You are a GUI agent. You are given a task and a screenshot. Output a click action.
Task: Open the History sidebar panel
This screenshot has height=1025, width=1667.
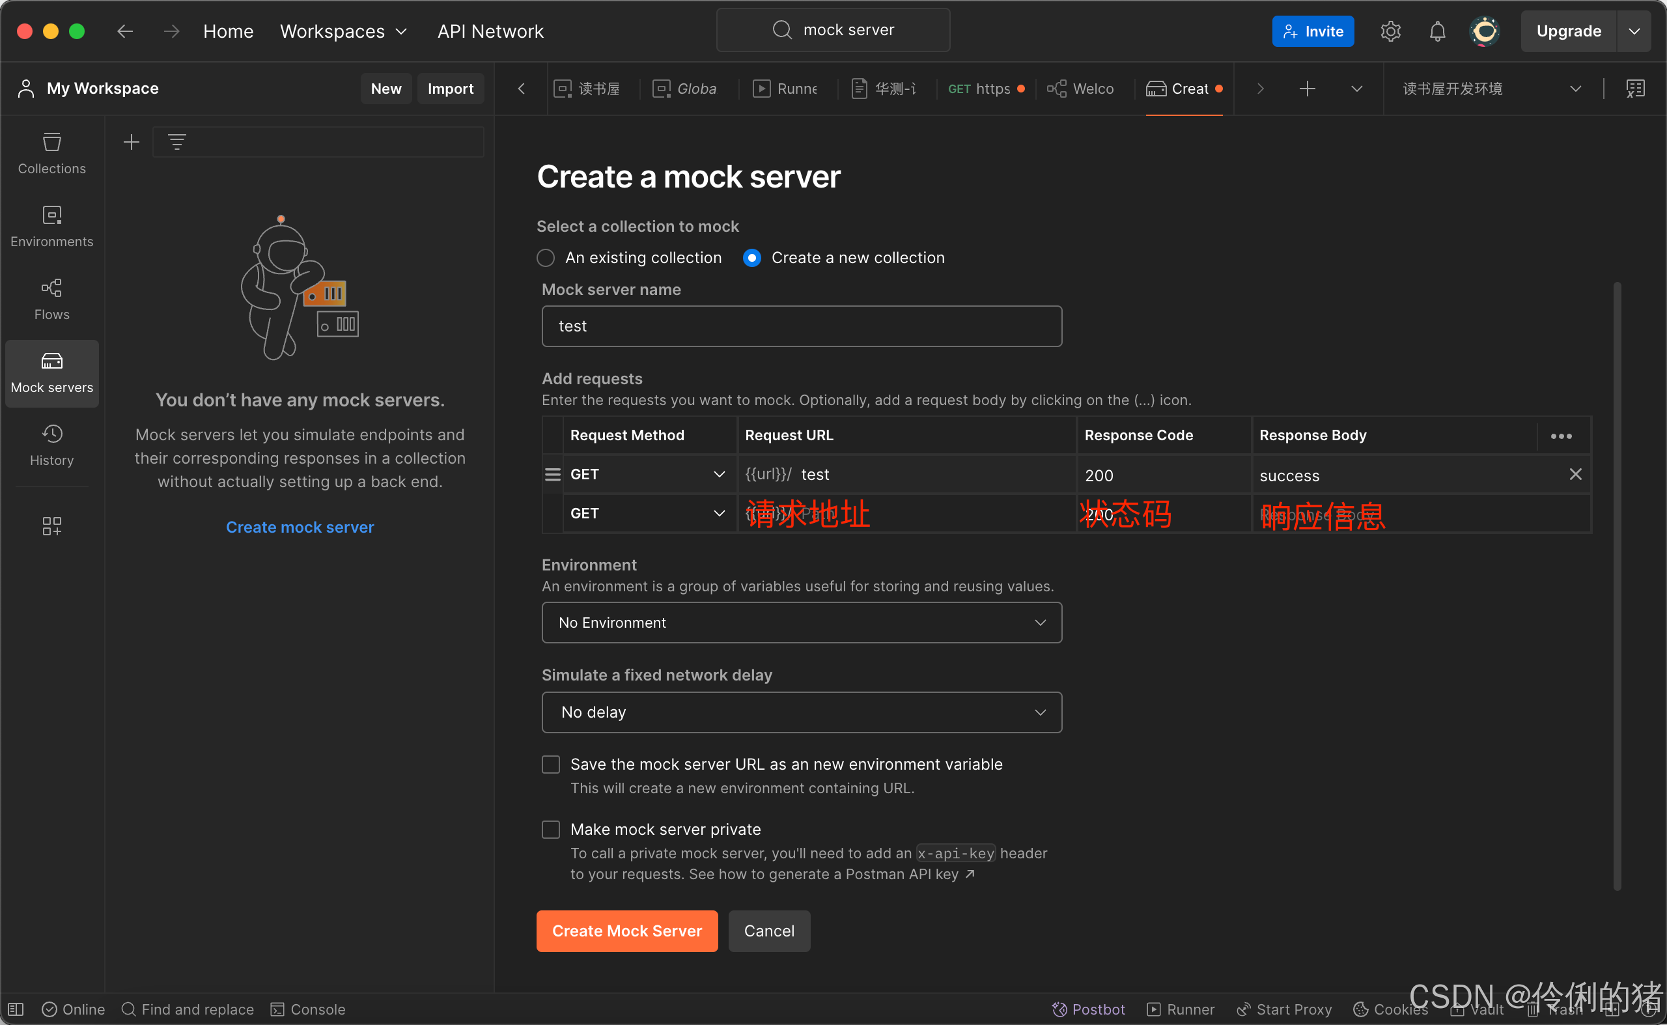(51, 445)
